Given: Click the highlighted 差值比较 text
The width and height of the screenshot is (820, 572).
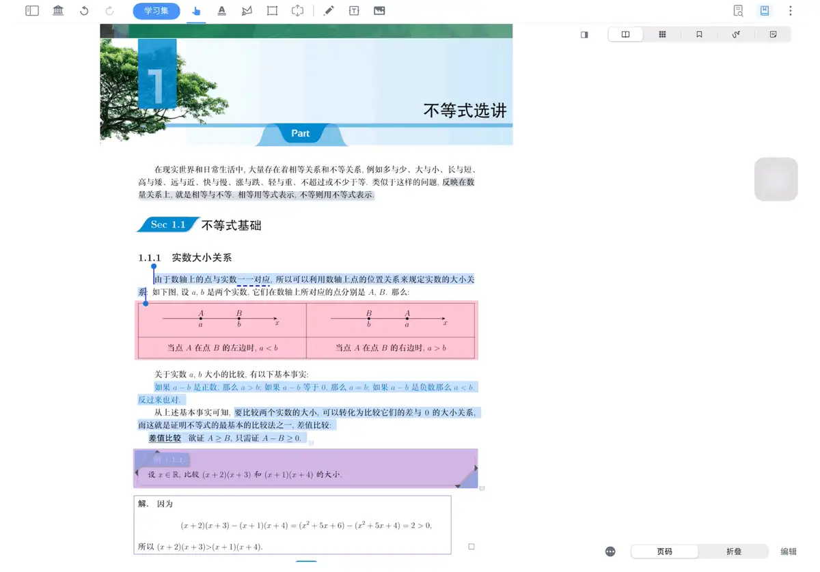Looking at the screenshot, I should click(165, 438).
